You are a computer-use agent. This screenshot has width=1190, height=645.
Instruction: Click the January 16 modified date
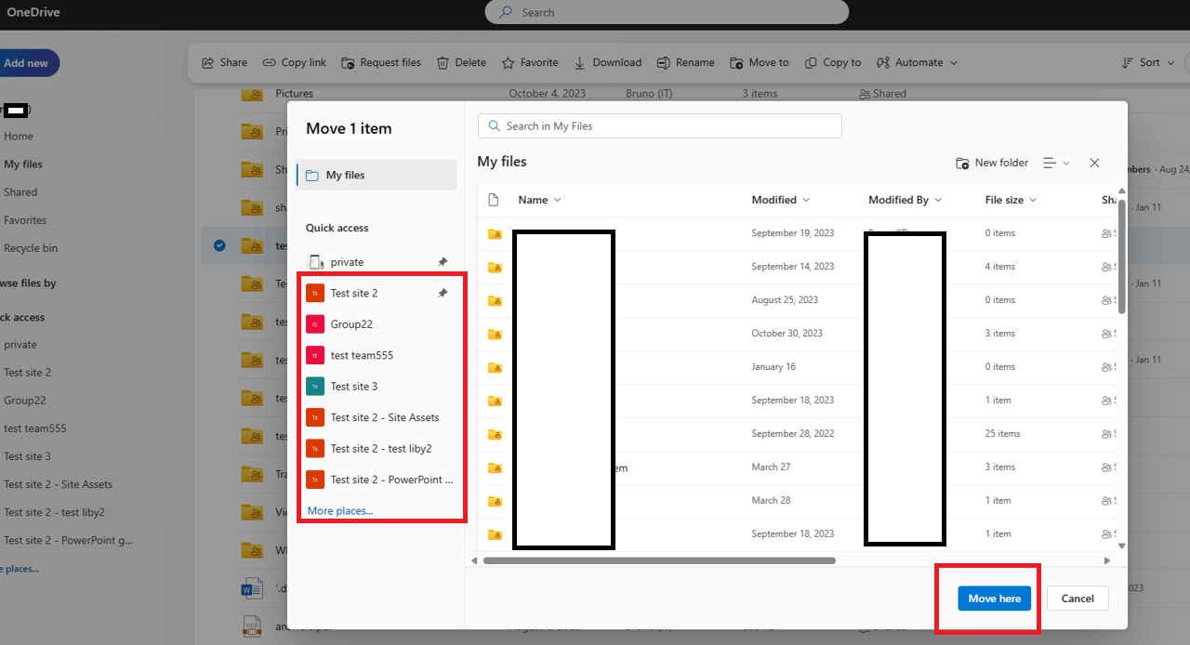click(773, 366)
